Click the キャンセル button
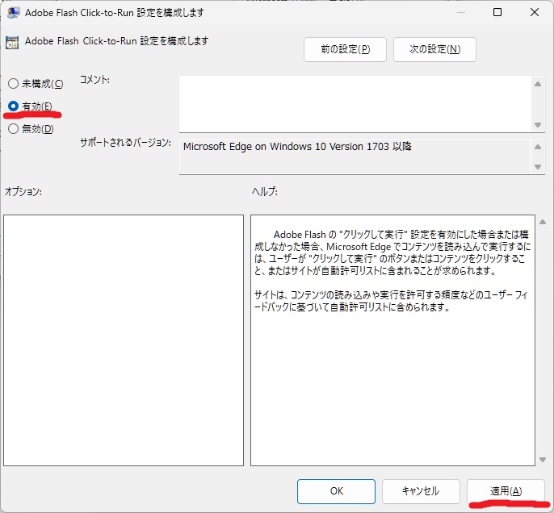 coord(421,491)
